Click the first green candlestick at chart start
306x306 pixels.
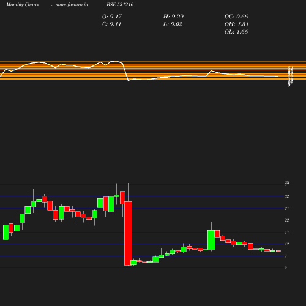click(x=6, y=232)
